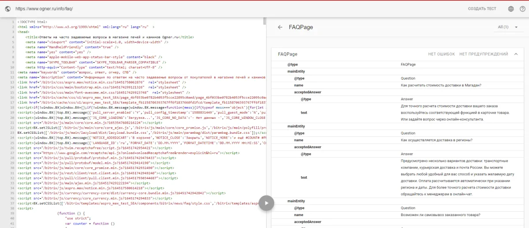Collapse the FAQPage results card
Image resolution: width=529 pixels, height=228 pixels.
click(x=515, y=54)
